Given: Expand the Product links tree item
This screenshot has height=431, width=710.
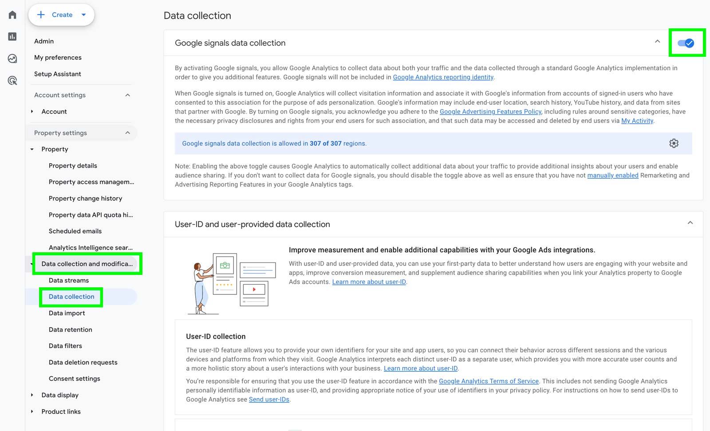Looking at the screenshot, I should click(32, 411).
